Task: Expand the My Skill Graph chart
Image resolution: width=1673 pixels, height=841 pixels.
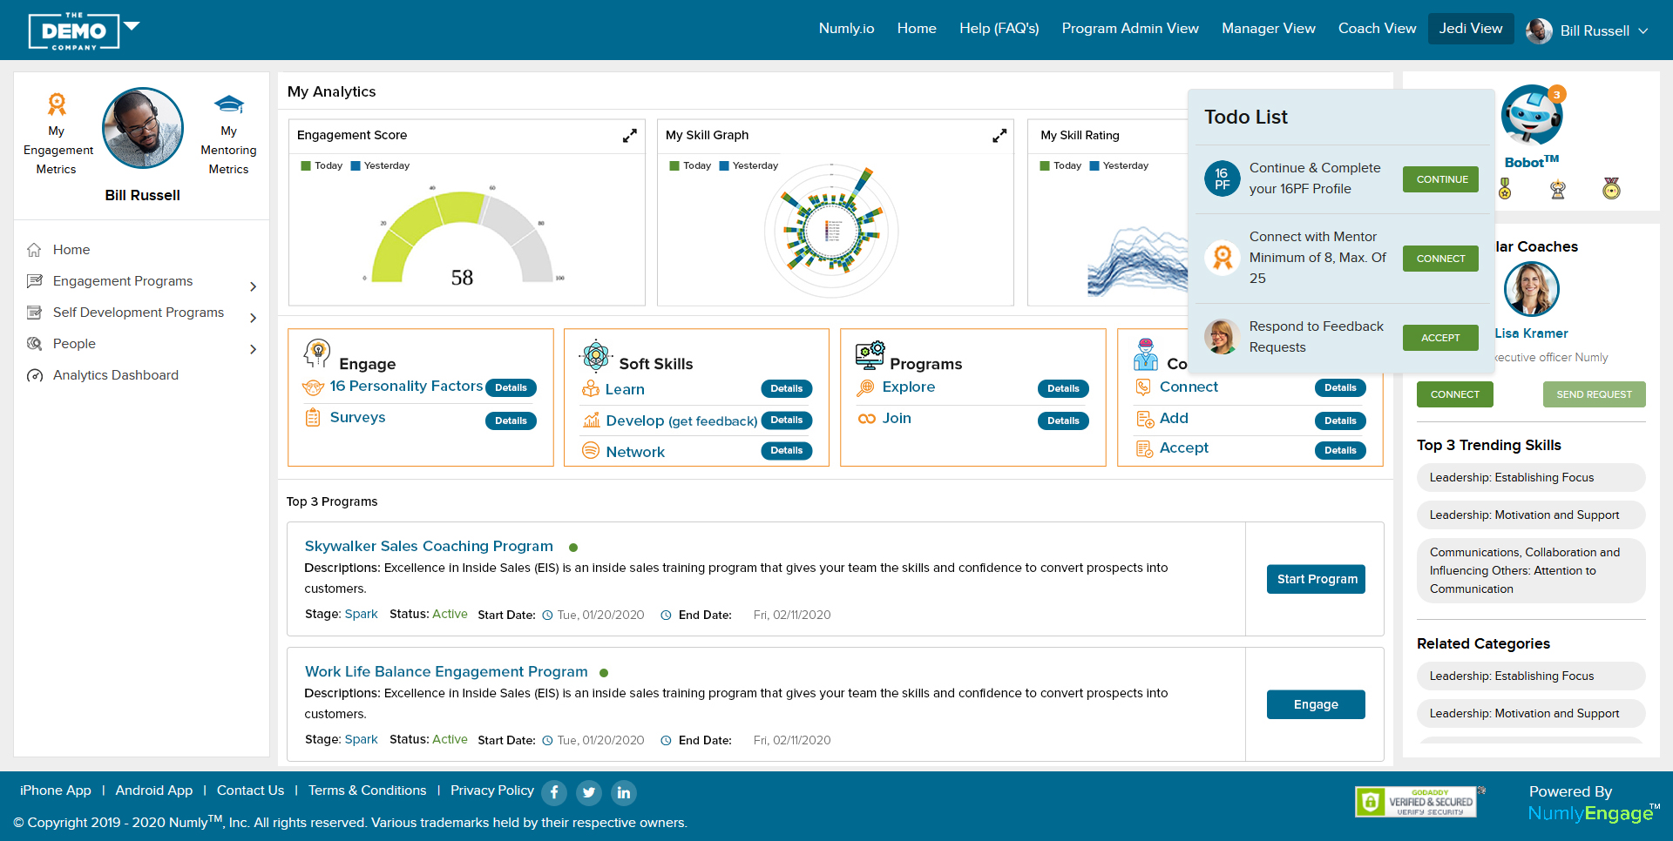Action: point(999,136)
